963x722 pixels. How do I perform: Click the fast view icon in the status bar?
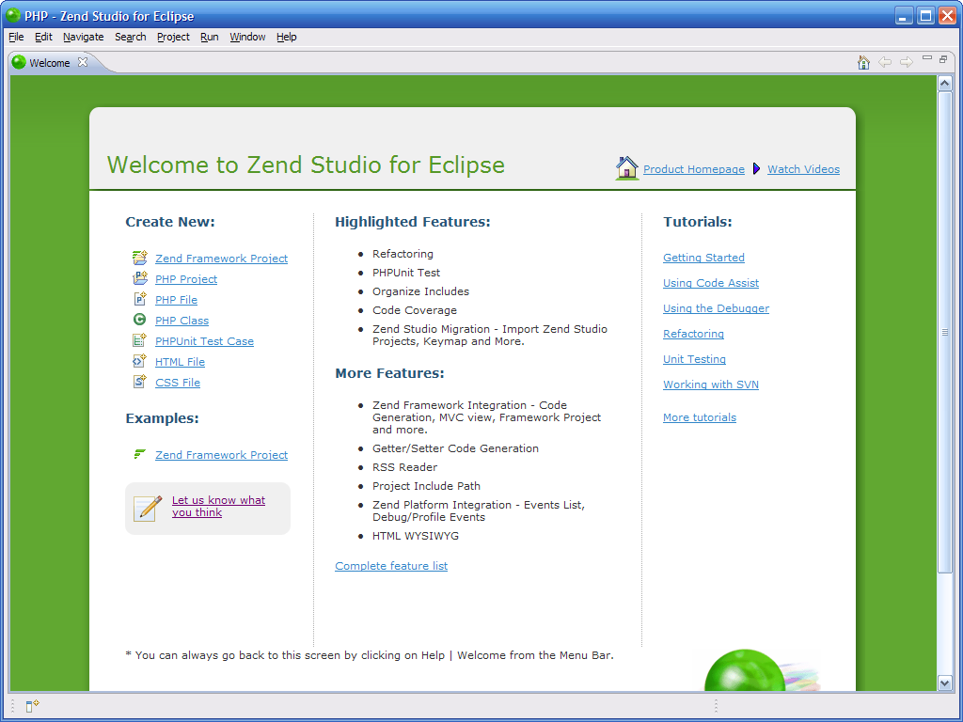point(33,706)
